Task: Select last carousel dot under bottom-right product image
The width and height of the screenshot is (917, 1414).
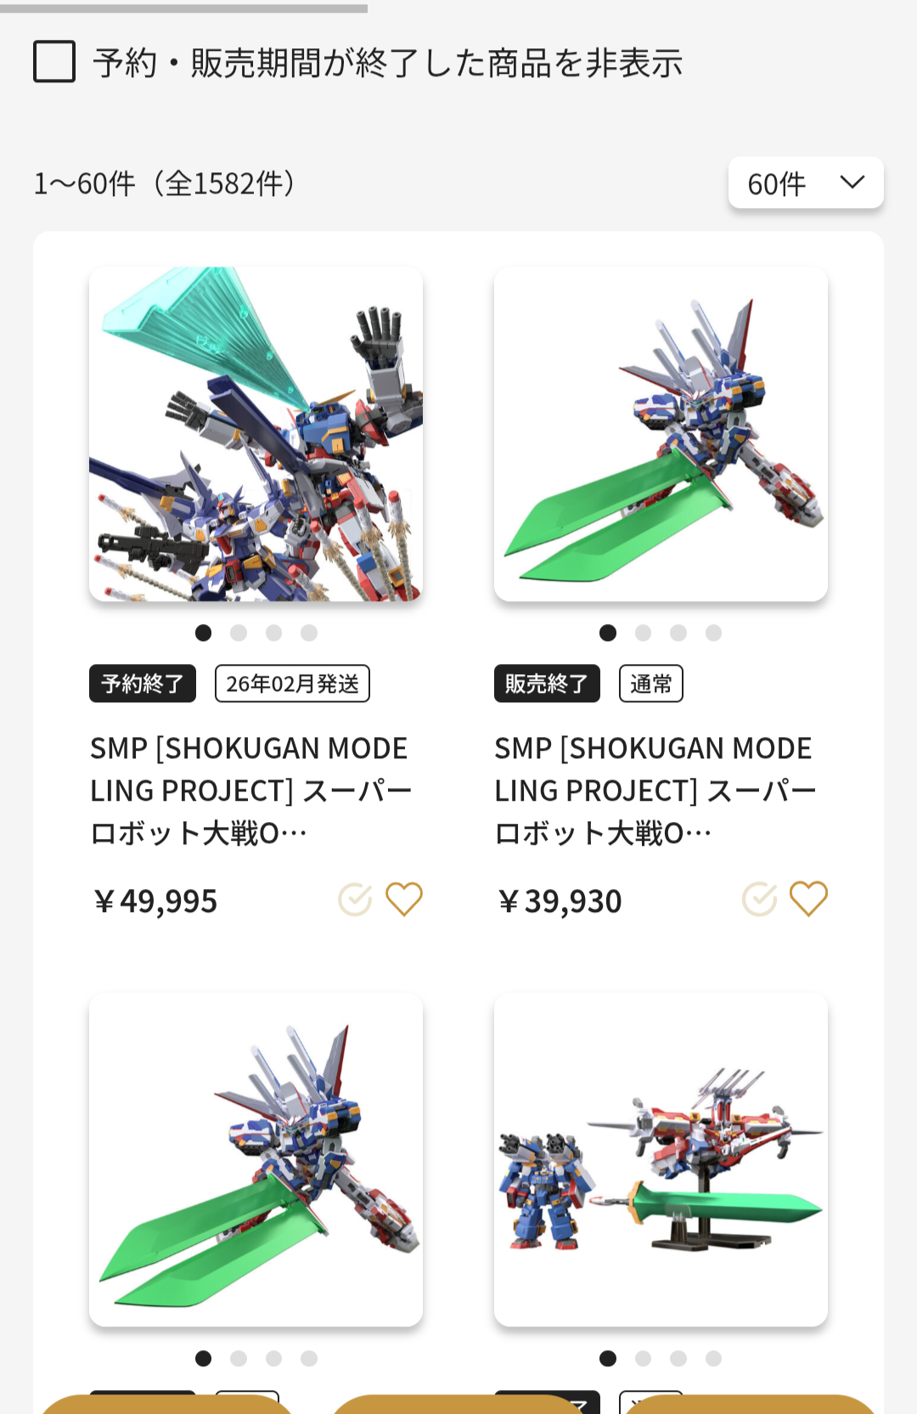Action: (713, 1359)
